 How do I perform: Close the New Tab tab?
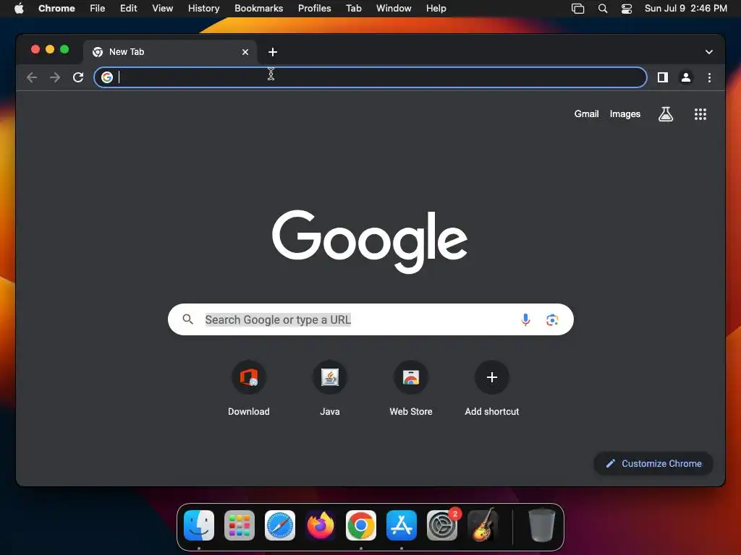pyautogui.click(x=245, y=52)
